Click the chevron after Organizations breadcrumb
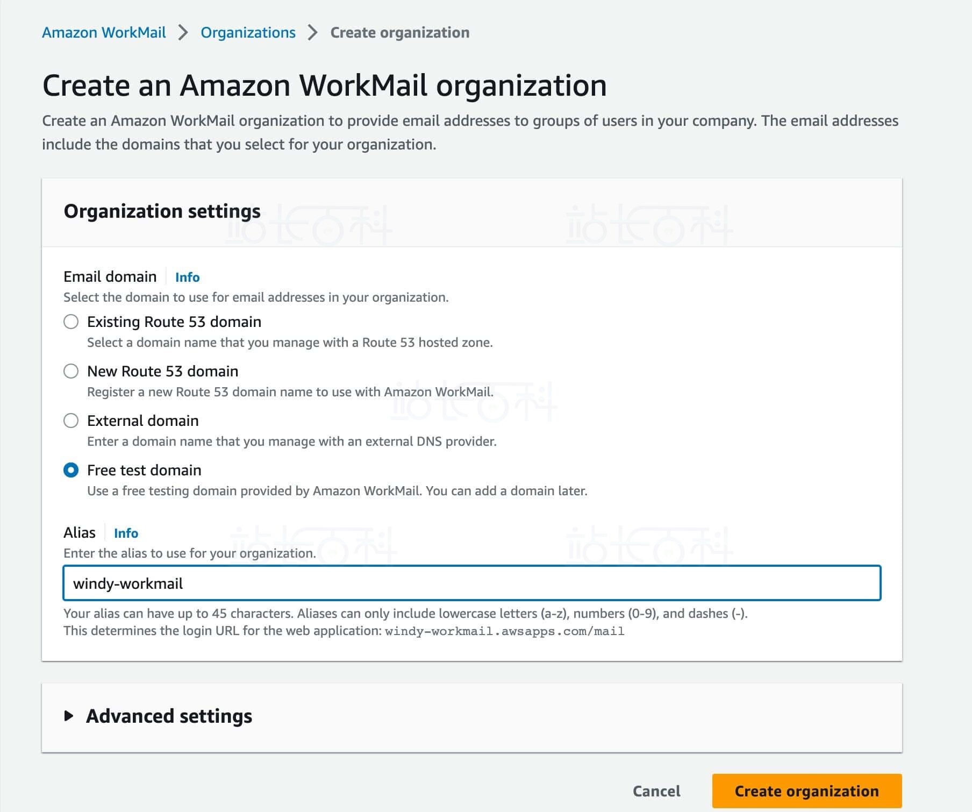This screenshot has height=812, width=972. coord(313,33)
